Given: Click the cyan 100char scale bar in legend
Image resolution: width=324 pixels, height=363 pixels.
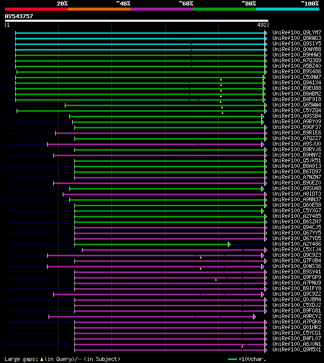Looking at the screenshot, I should coord(232,359).
